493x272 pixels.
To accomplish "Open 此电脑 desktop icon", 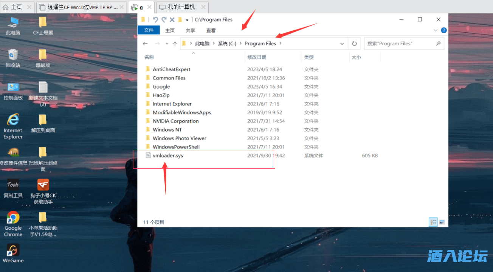I will 13,26.
